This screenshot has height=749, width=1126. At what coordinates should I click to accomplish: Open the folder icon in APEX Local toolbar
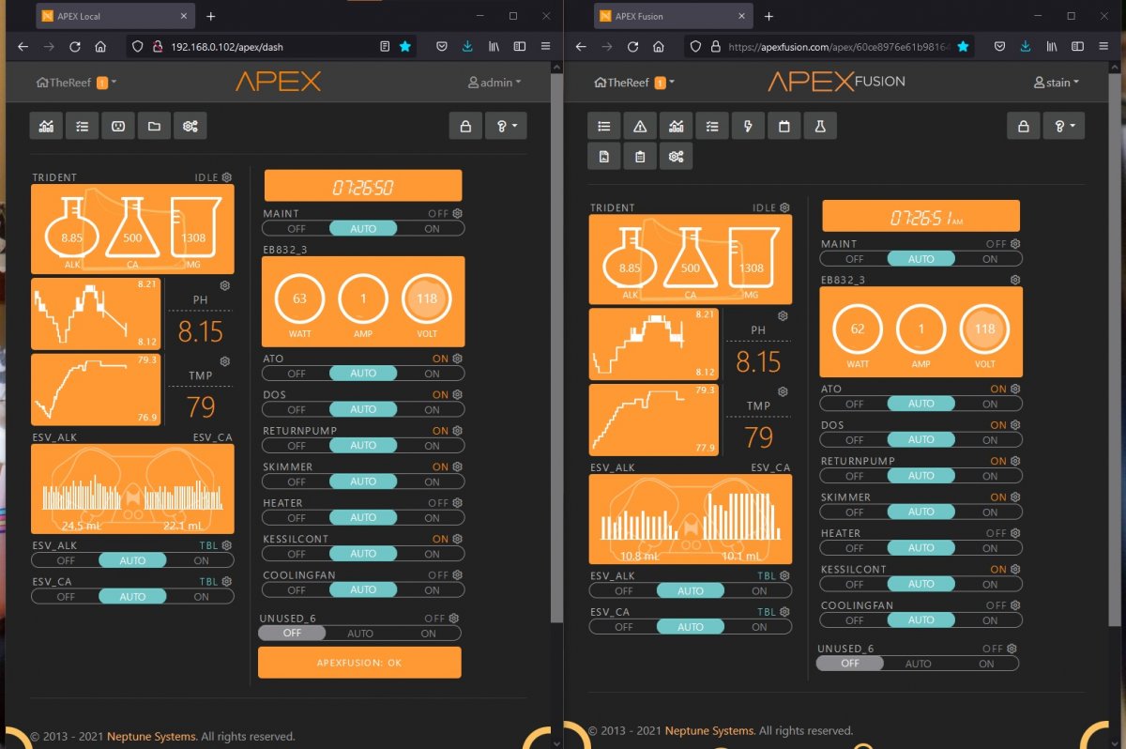point(154,126)
